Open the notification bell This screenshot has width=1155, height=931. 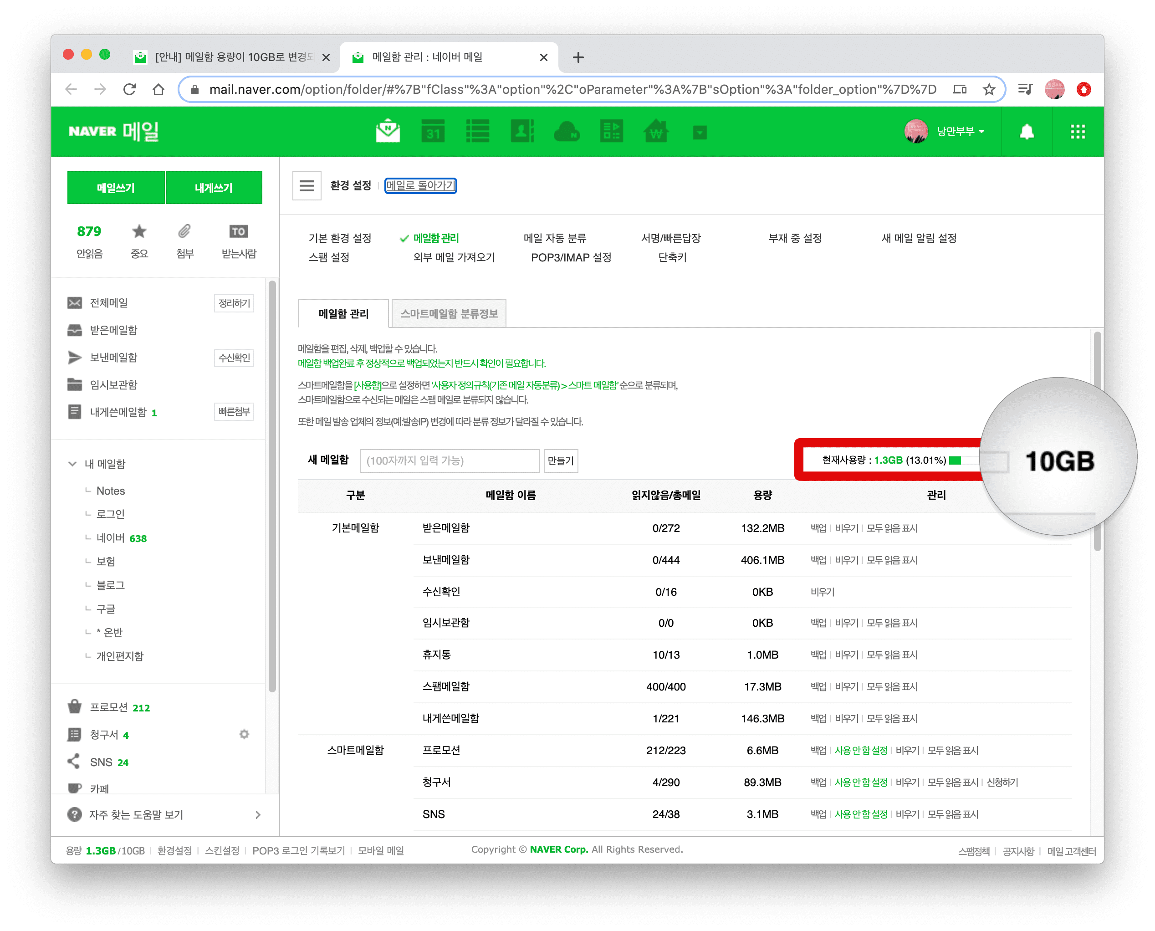[x=1026, y=132]
